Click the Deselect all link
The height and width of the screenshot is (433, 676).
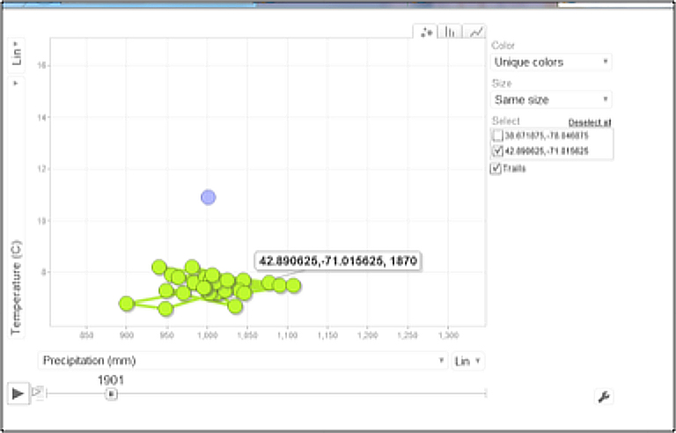coord(590,122)
